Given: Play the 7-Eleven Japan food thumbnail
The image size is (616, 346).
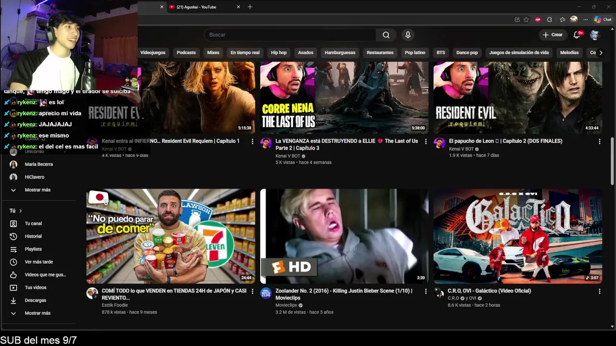Looking at the screenshot, I should (x=171, y=236).
